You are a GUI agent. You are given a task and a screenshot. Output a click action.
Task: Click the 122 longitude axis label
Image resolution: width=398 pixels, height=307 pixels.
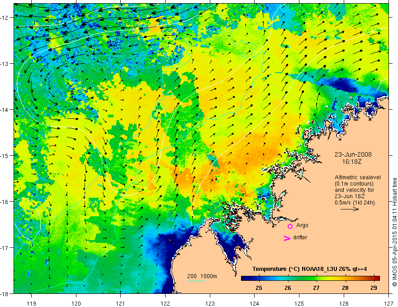pyautogui.click(x=165, y=303)
